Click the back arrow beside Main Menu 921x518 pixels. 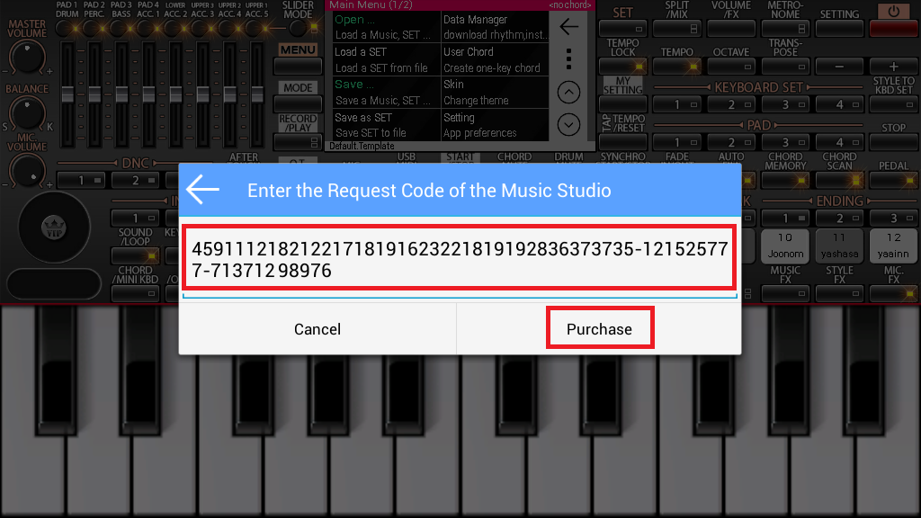568,27
